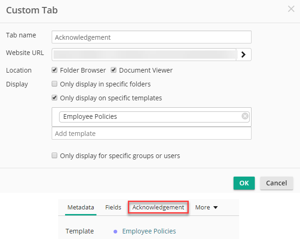Image resolution: width=300 pixels, height=239 pixels.
Task: Open the Employee Policies template link
Action: coord(149,231)
